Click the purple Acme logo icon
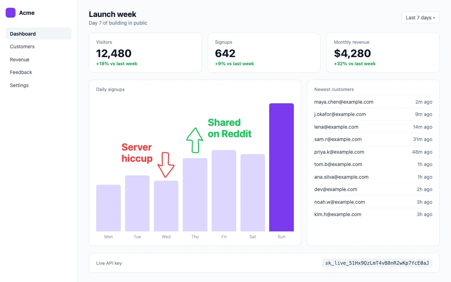 point(11,13)
